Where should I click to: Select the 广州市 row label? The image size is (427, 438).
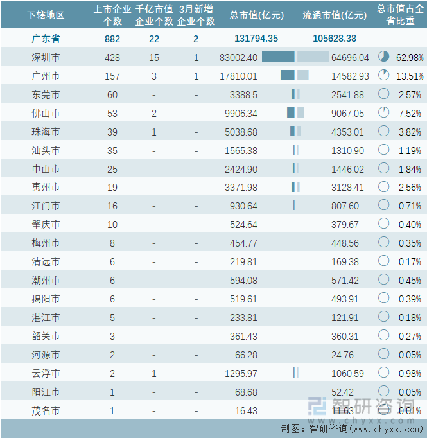click(x=46, y=76)
